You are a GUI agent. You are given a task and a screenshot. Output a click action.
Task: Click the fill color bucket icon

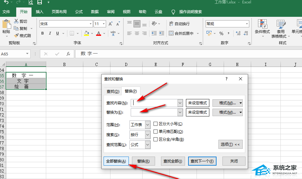coord(86,33)
